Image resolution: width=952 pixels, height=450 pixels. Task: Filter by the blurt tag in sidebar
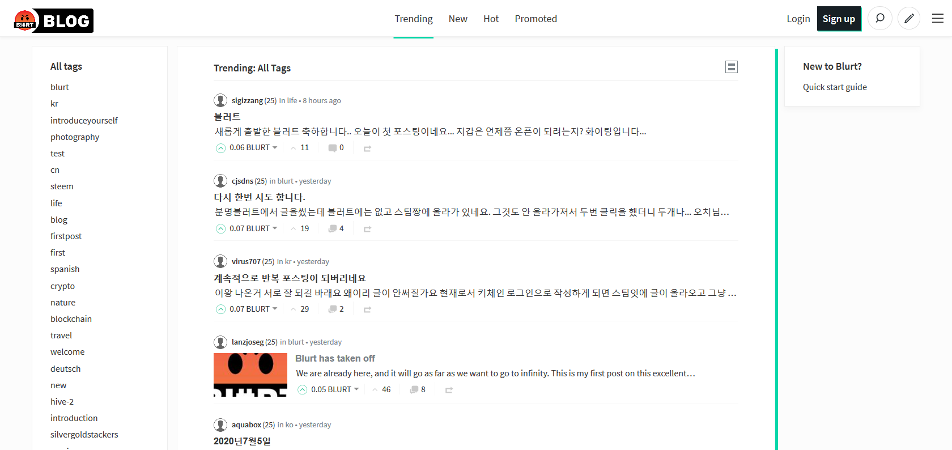point(59,87)
